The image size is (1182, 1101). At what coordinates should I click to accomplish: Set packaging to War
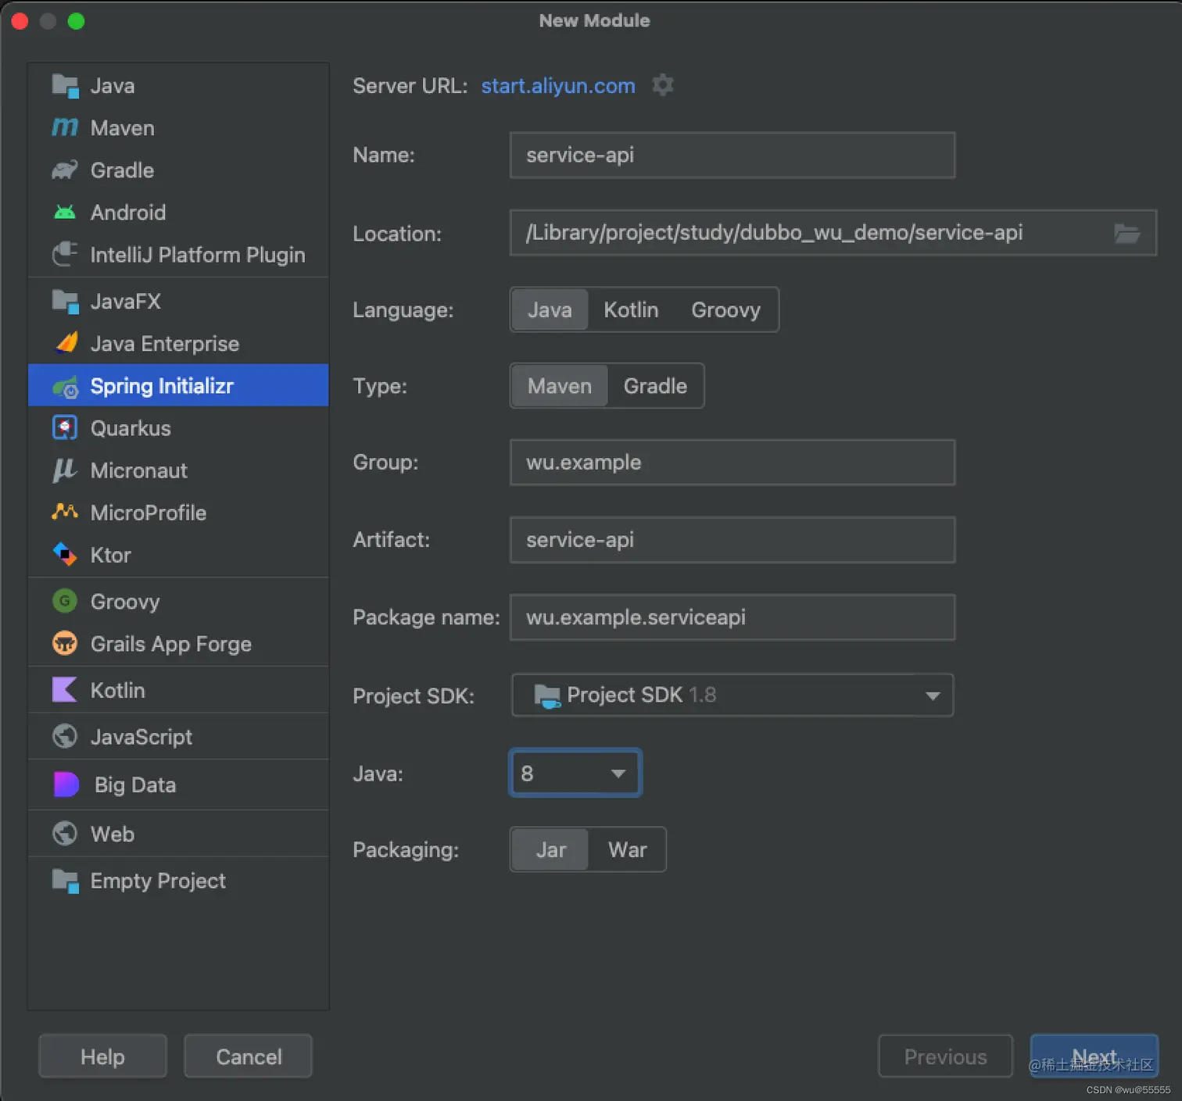(x=627, y=849)
